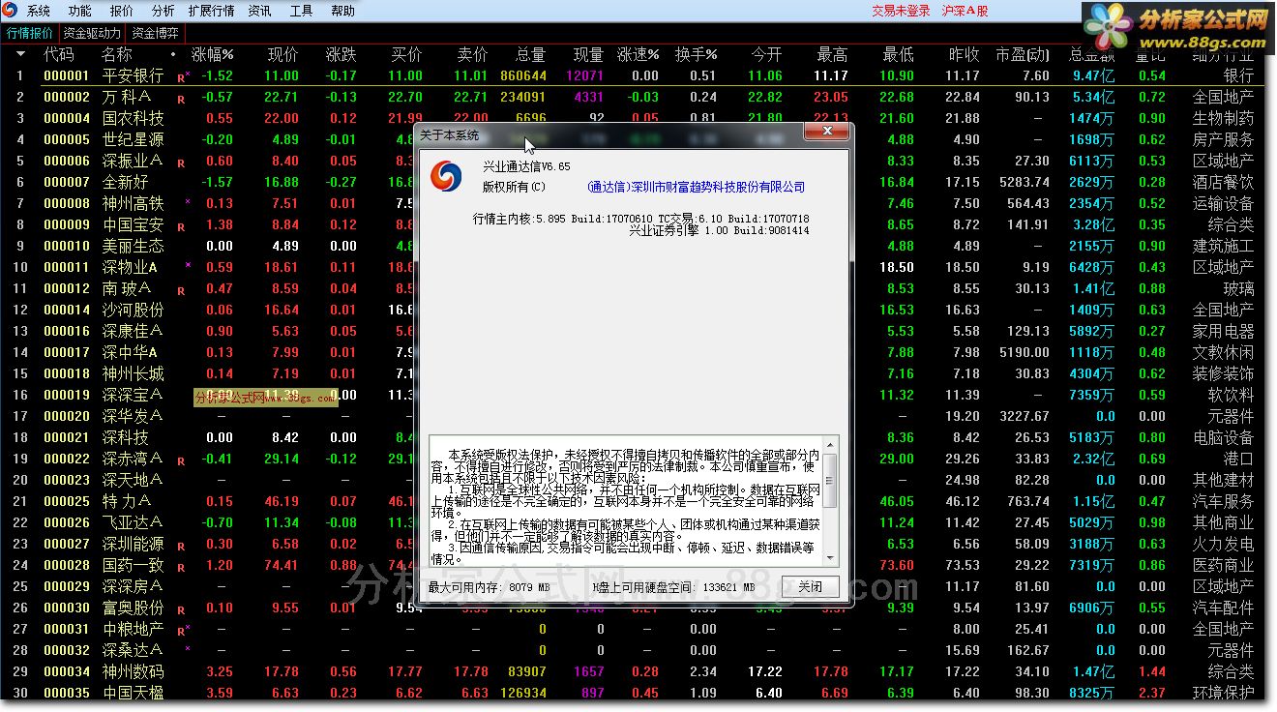Switch to the 行情报价 tab
This screenshot has width=1277, height=712.
[30, 33]
